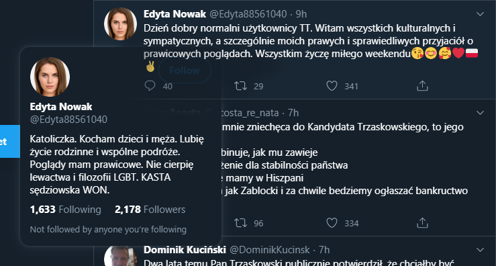The image size is (496, 266).
Task: Like Edyta Nowak's tweet with 341 likes
Action: pos(332,86)
